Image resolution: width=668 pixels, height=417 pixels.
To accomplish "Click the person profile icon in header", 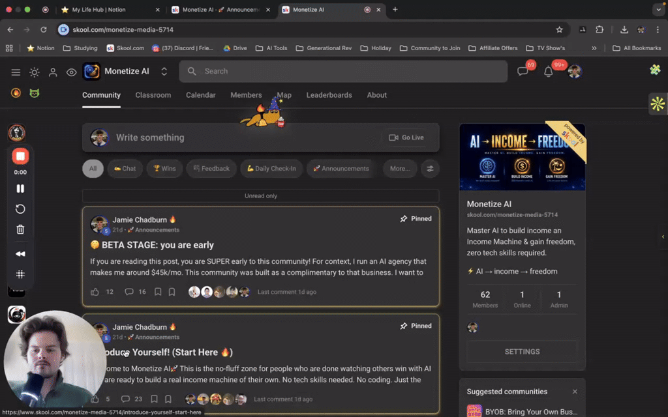I will 53,72.
